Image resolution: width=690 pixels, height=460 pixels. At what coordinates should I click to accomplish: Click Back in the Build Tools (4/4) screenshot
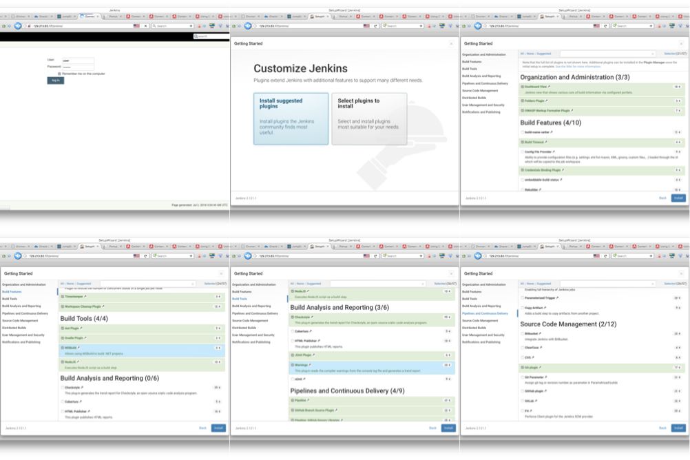pos(202,428)
